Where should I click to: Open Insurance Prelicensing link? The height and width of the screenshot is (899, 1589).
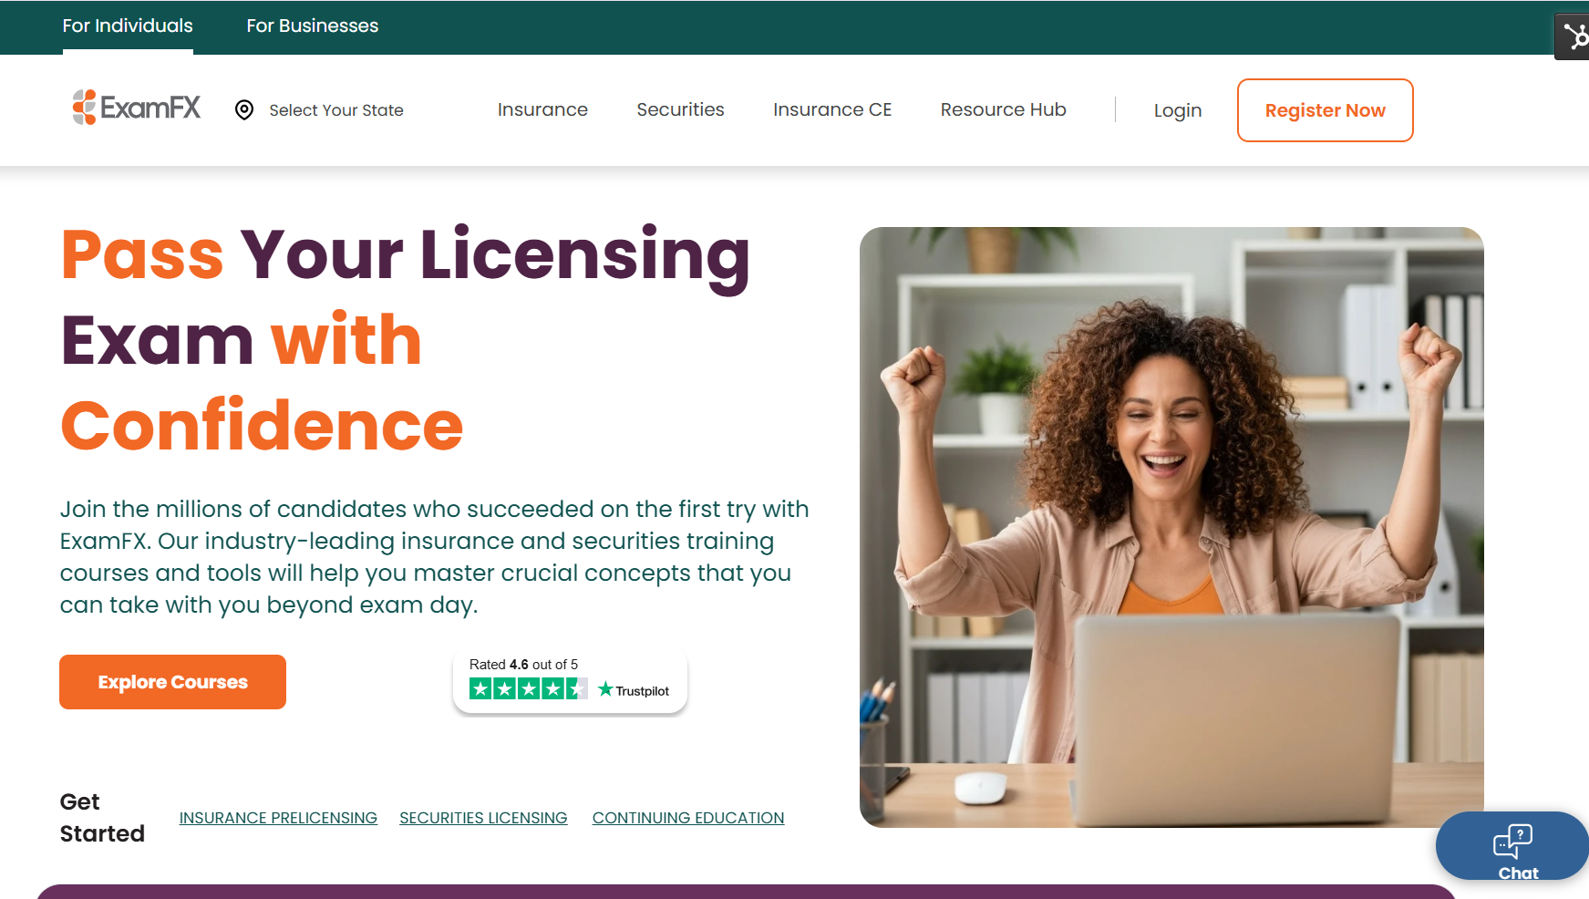click(278, 818)
